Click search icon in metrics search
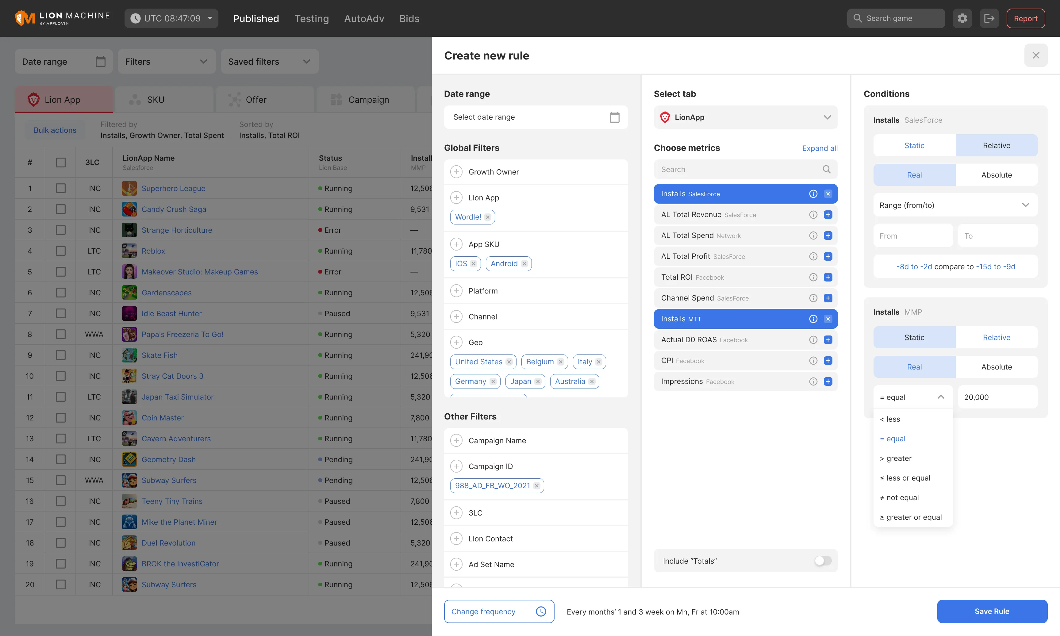The height and width of the screenshot is (636, 1060). tap(826, 169)
